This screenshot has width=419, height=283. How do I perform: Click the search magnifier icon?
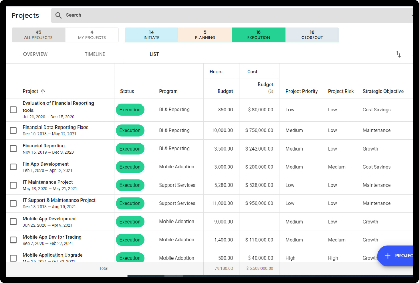(x=58, y=15)
